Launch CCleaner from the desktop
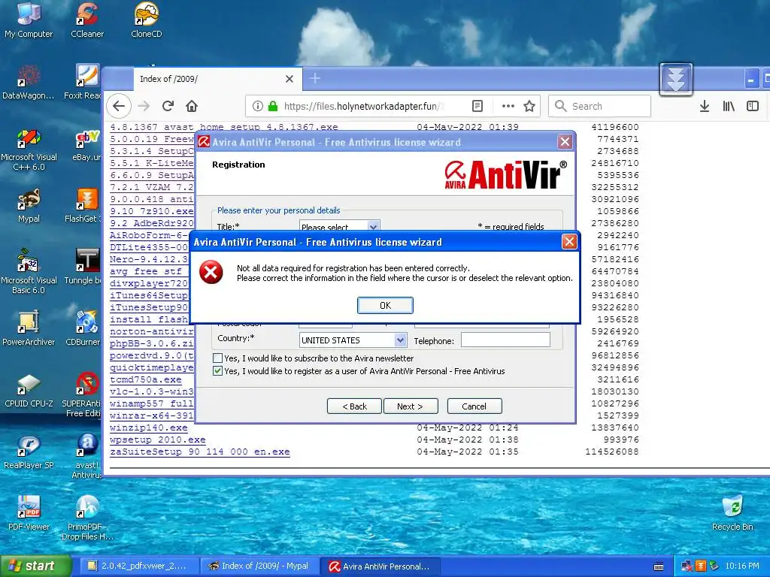Image resolution: width=770 pixels, height=577 pixels. [x=87, y=20]
